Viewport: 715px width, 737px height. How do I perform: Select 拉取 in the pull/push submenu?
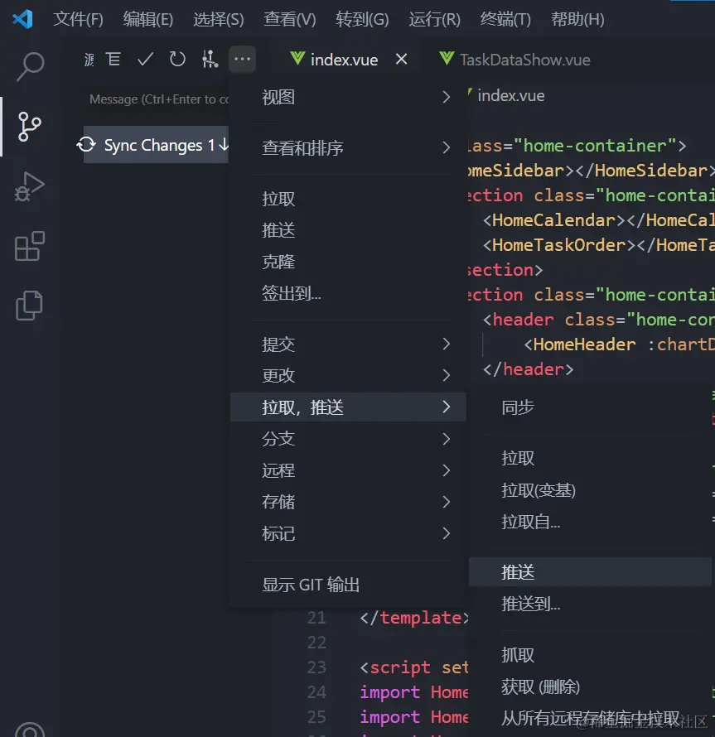(x=591, y=458)
